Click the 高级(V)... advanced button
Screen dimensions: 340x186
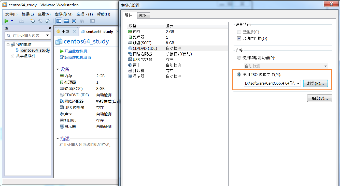[x=320, y=98]
